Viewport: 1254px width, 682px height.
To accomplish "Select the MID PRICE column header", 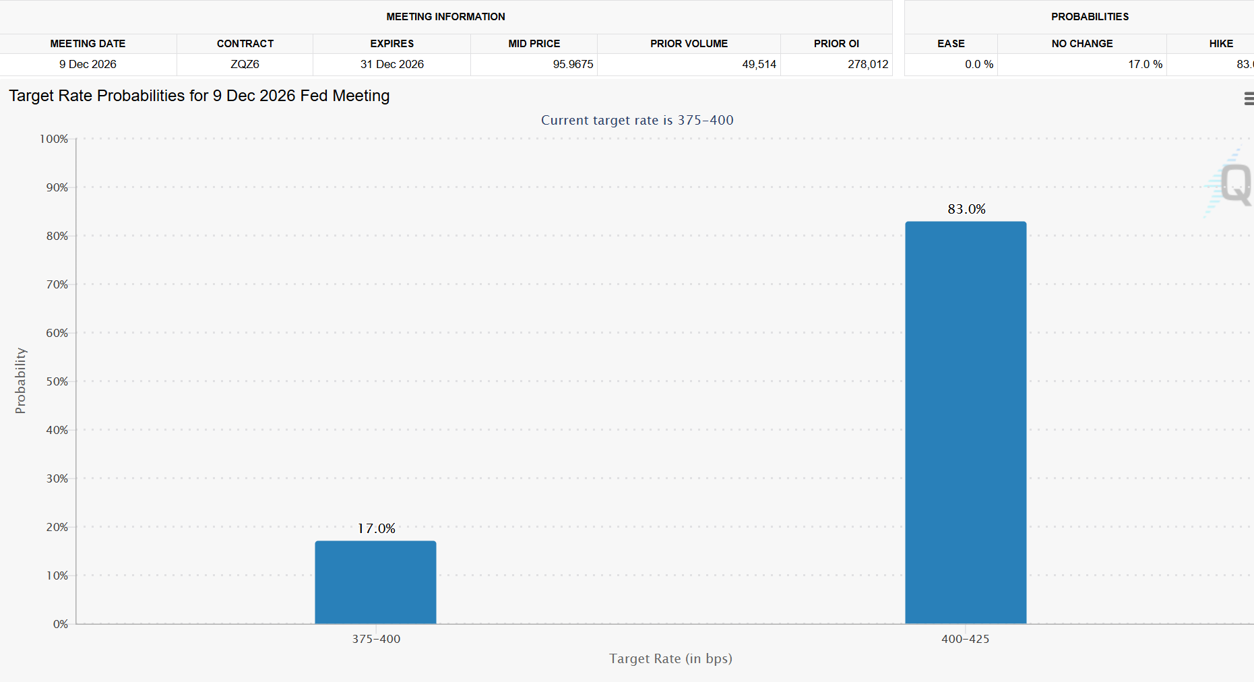I will (534, 44).
